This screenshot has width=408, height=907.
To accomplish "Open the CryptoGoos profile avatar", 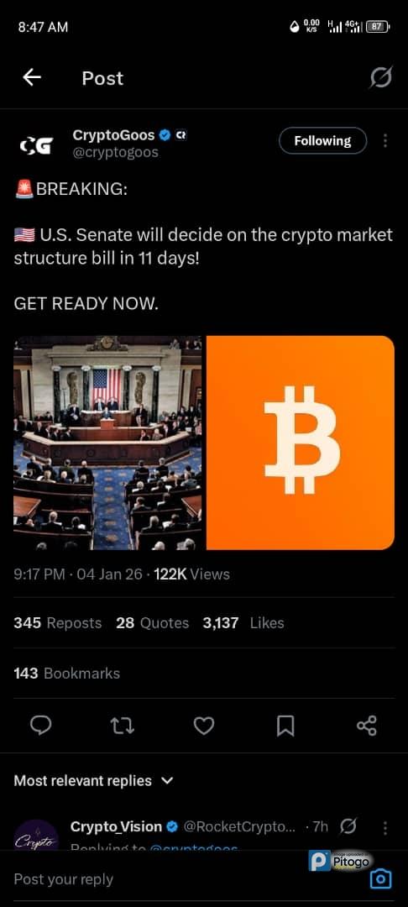I will click(x=36, y=146).
